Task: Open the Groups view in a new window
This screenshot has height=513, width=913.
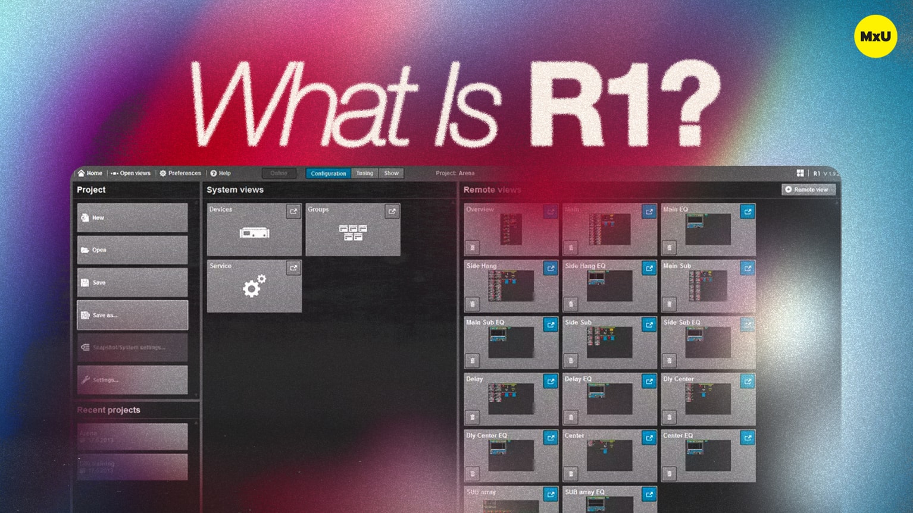Action: (392, 212)
